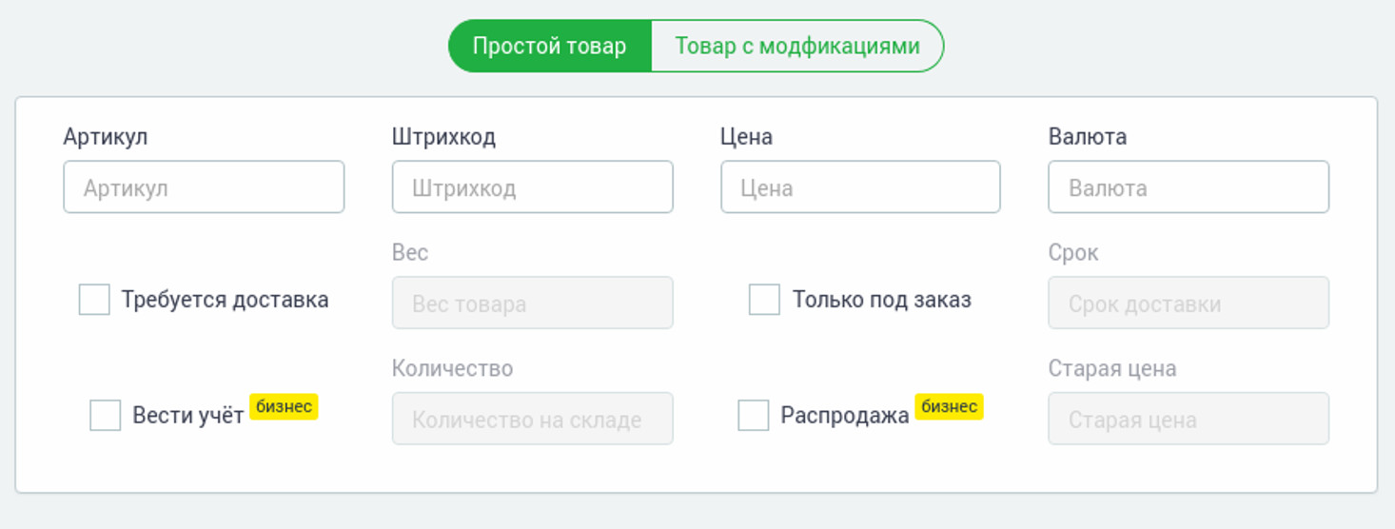Image resolution: width=1395 pixels, height=529 pixels.
Task: Tick the Распродажа checkbox
Action: pyautogui.click(x=754, y=416)
